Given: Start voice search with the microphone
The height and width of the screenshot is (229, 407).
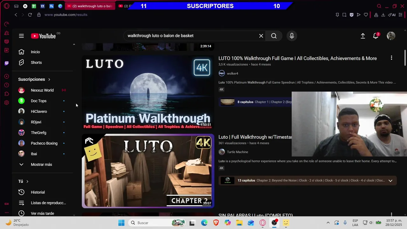Looking at the screenshot, I should pyautogui.click(x=292, y=36).
